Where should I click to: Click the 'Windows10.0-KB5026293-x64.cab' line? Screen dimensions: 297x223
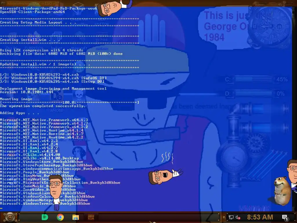click(39, 75)
